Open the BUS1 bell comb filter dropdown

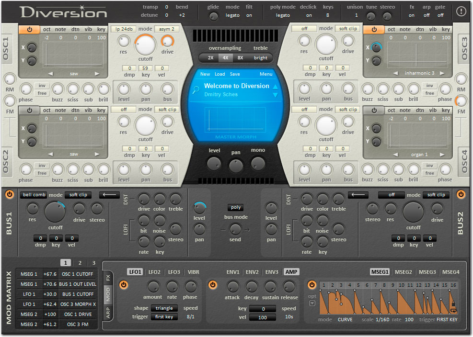(x=34, y=195)
